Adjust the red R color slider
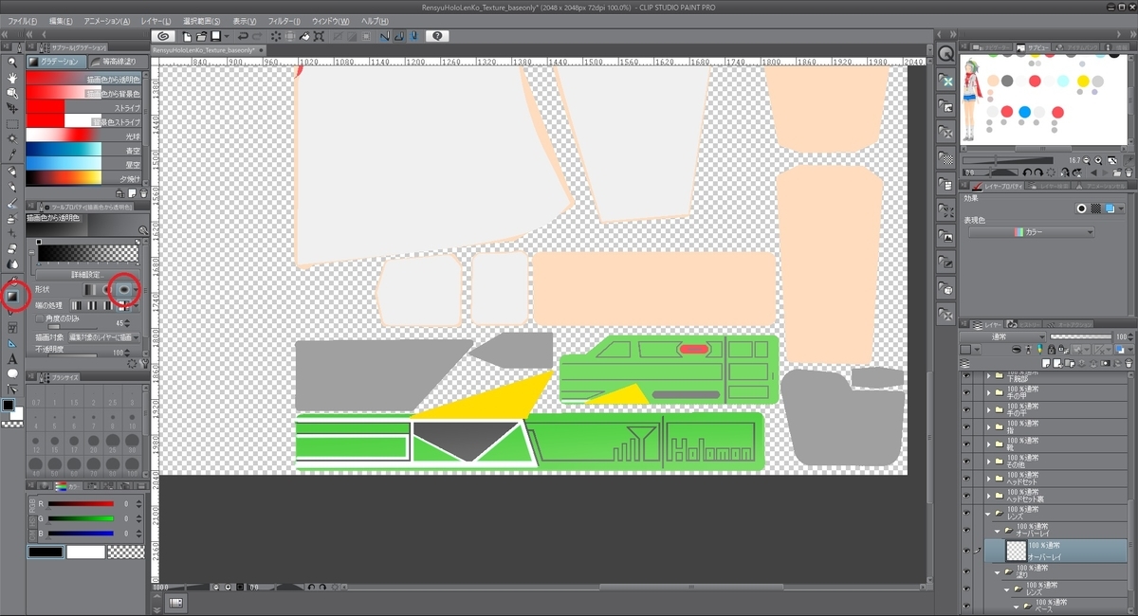The height and width of the screenshot is (616, 1138). 81,504
